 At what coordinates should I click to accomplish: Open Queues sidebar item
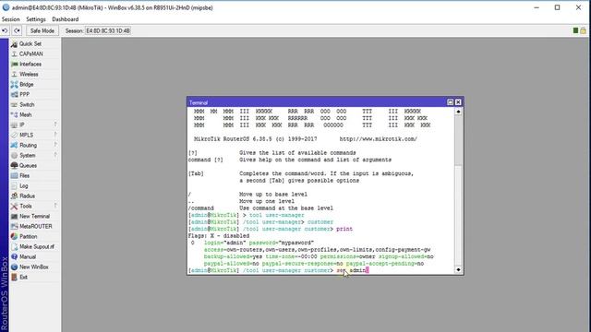(35, 166)
